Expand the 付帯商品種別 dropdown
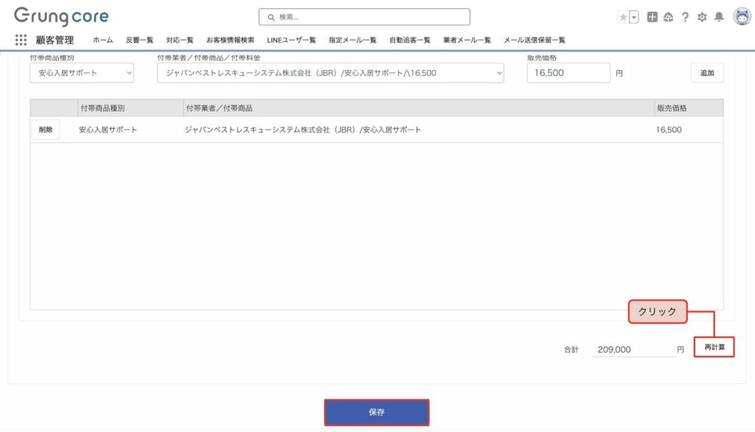Image resolution: width=755 pixels, height=432 pixels. click(82, 73)
